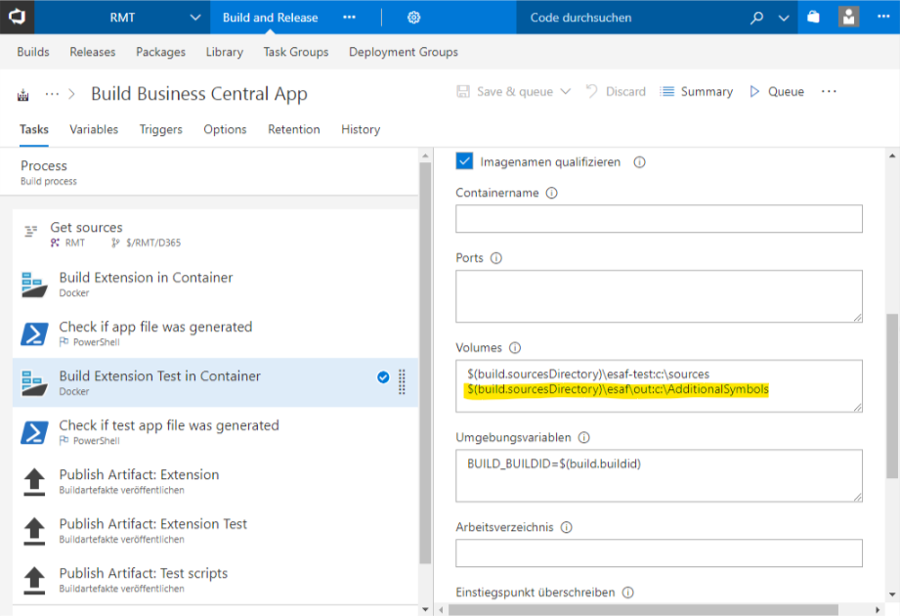Click the drag handle on Build Extension Test task
The width and height of the screenshot is (900, 616).
click(x=402, y=381)
